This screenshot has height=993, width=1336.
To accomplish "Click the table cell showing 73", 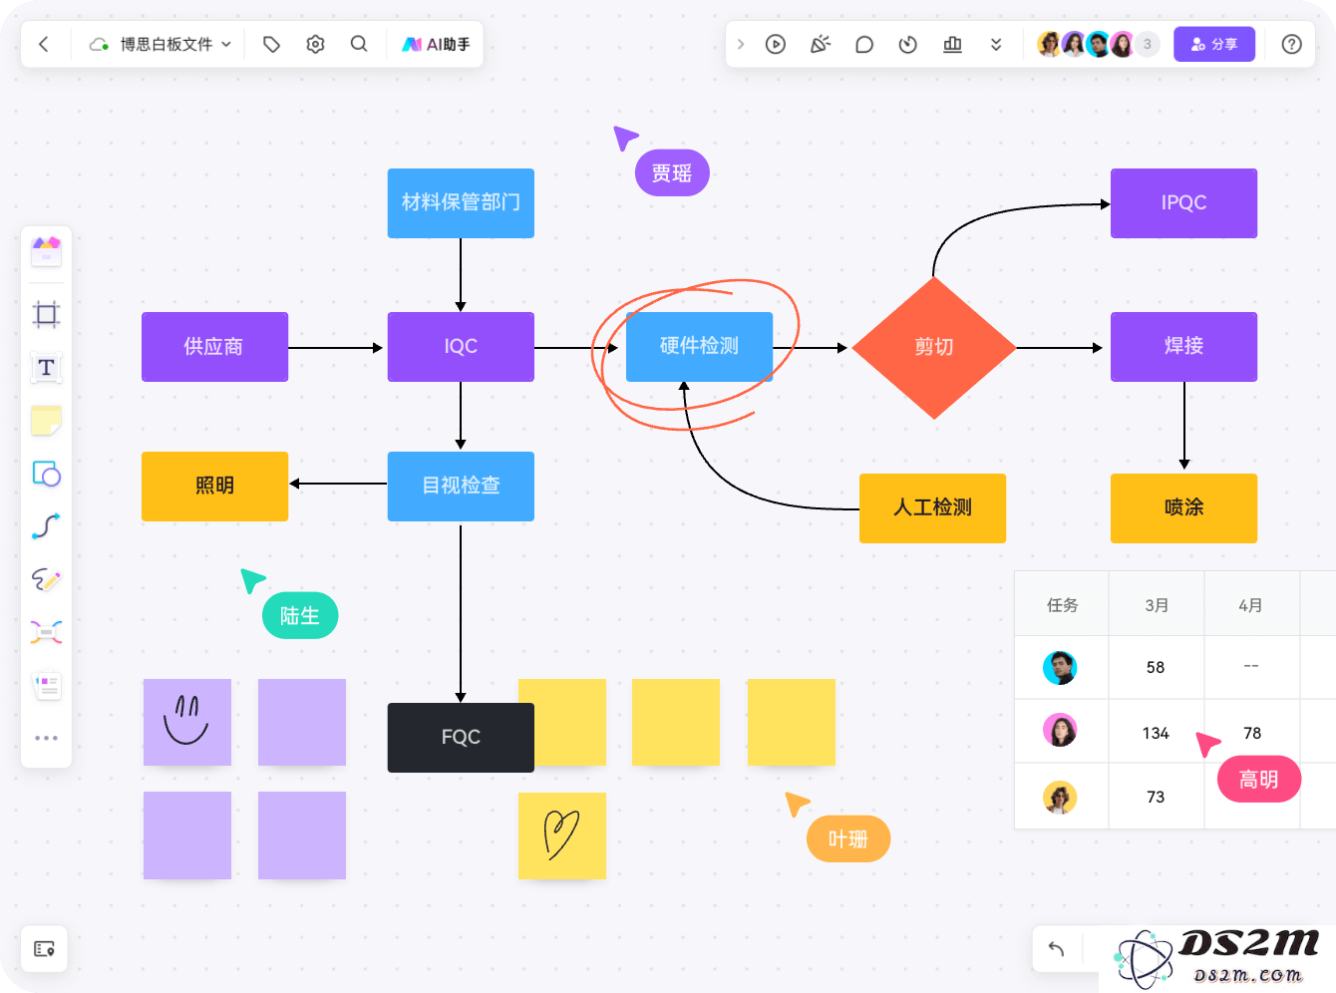I will point(1157,797).
